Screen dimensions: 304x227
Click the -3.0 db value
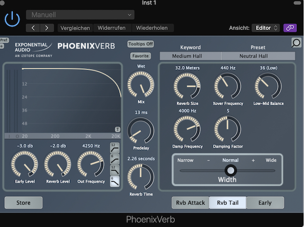(25, 146)
